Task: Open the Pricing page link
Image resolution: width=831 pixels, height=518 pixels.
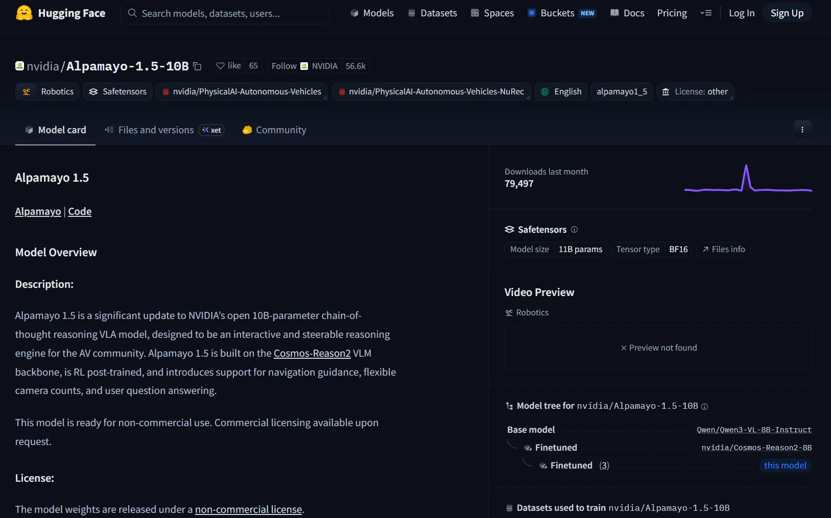Action: tap(672, 13)
